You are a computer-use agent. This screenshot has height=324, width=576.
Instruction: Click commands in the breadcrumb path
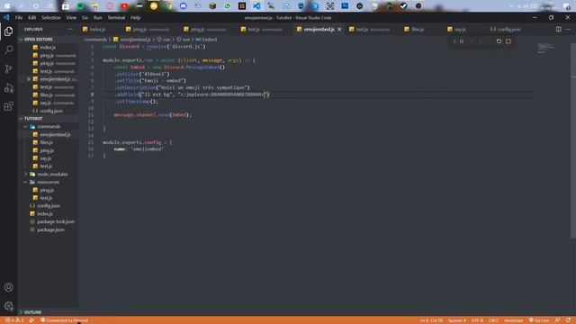[95, 40]
